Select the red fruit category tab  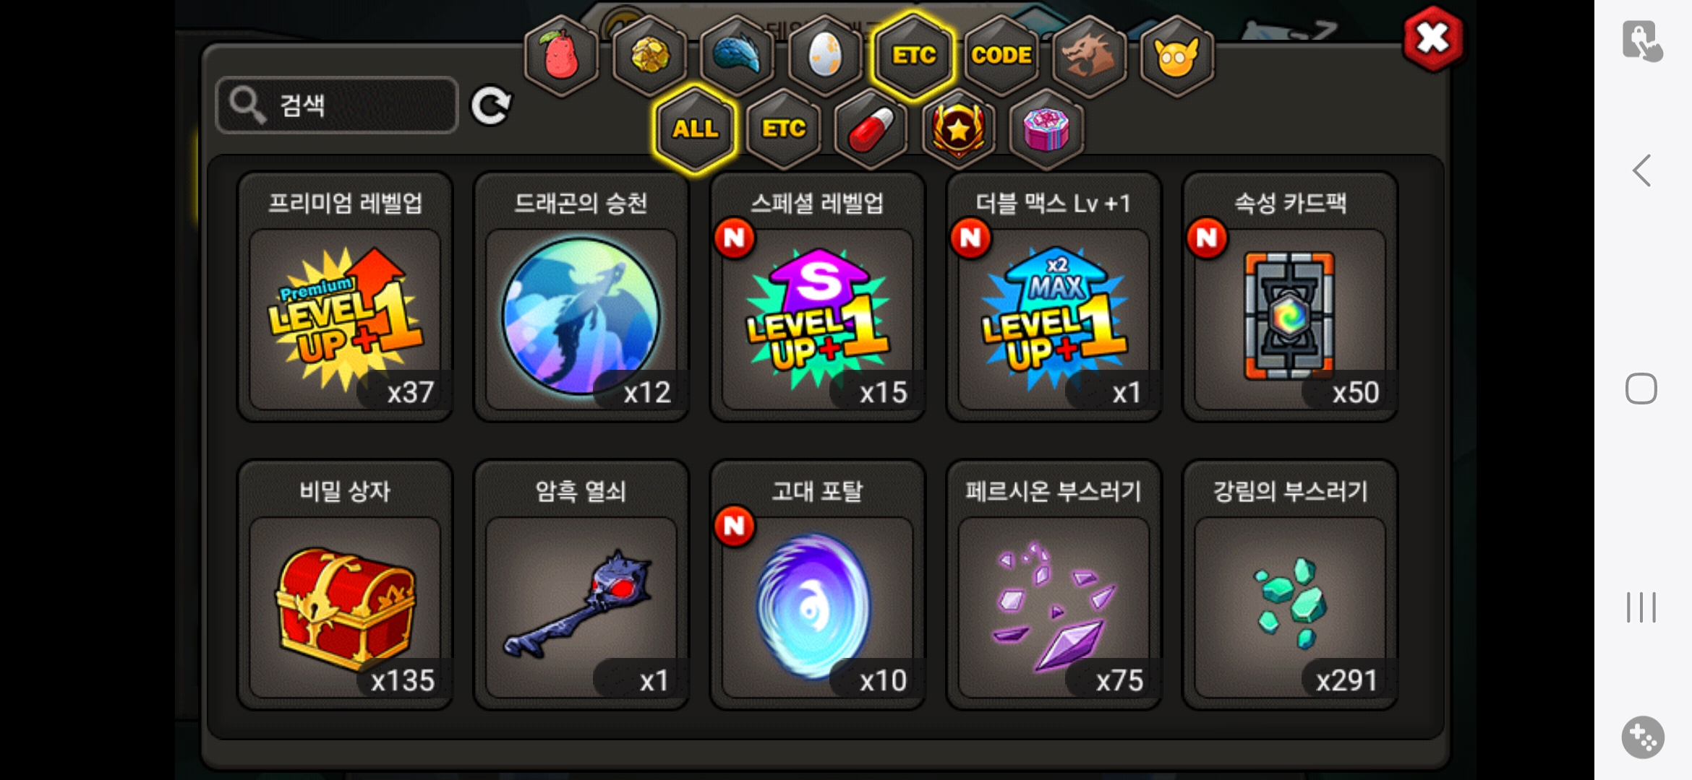pos(562,56)
